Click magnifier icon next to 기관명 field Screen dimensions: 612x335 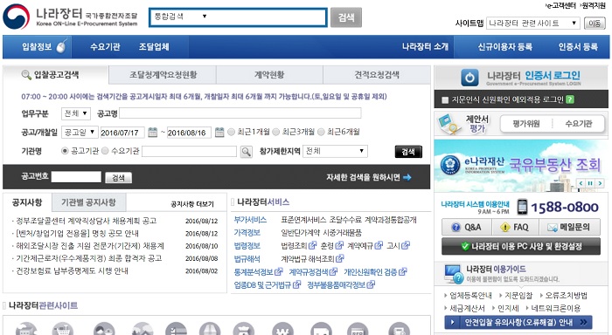[246, 152]
